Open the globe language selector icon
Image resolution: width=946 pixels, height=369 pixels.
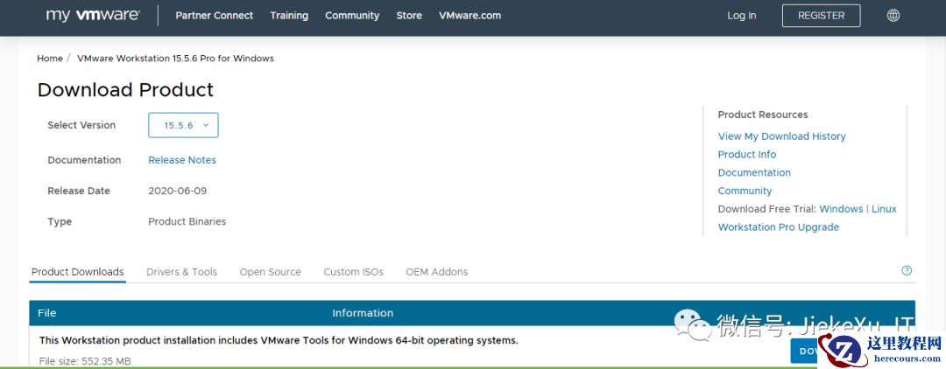coord(893,16)
